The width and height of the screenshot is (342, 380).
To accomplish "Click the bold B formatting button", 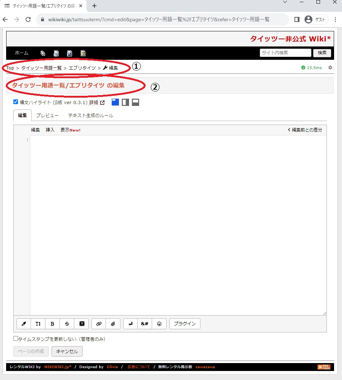I will tap(53, 324).
